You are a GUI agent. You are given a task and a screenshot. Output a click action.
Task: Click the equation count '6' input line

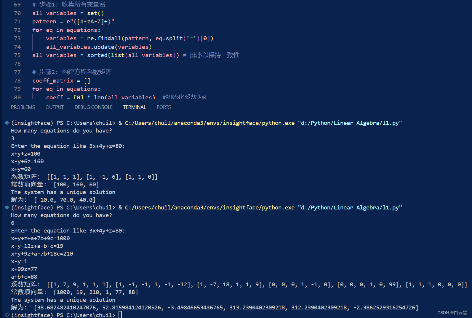[13, 223]
